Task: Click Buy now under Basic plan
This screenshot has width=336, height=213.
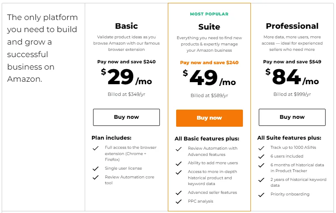Action: pyautogui.click(x=126, y=117)
